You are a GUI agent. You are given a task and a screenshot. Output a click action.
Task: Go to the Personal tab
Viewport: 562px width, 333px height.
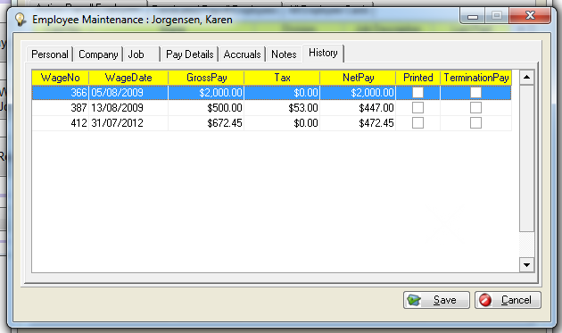click(x=50, y=54)
